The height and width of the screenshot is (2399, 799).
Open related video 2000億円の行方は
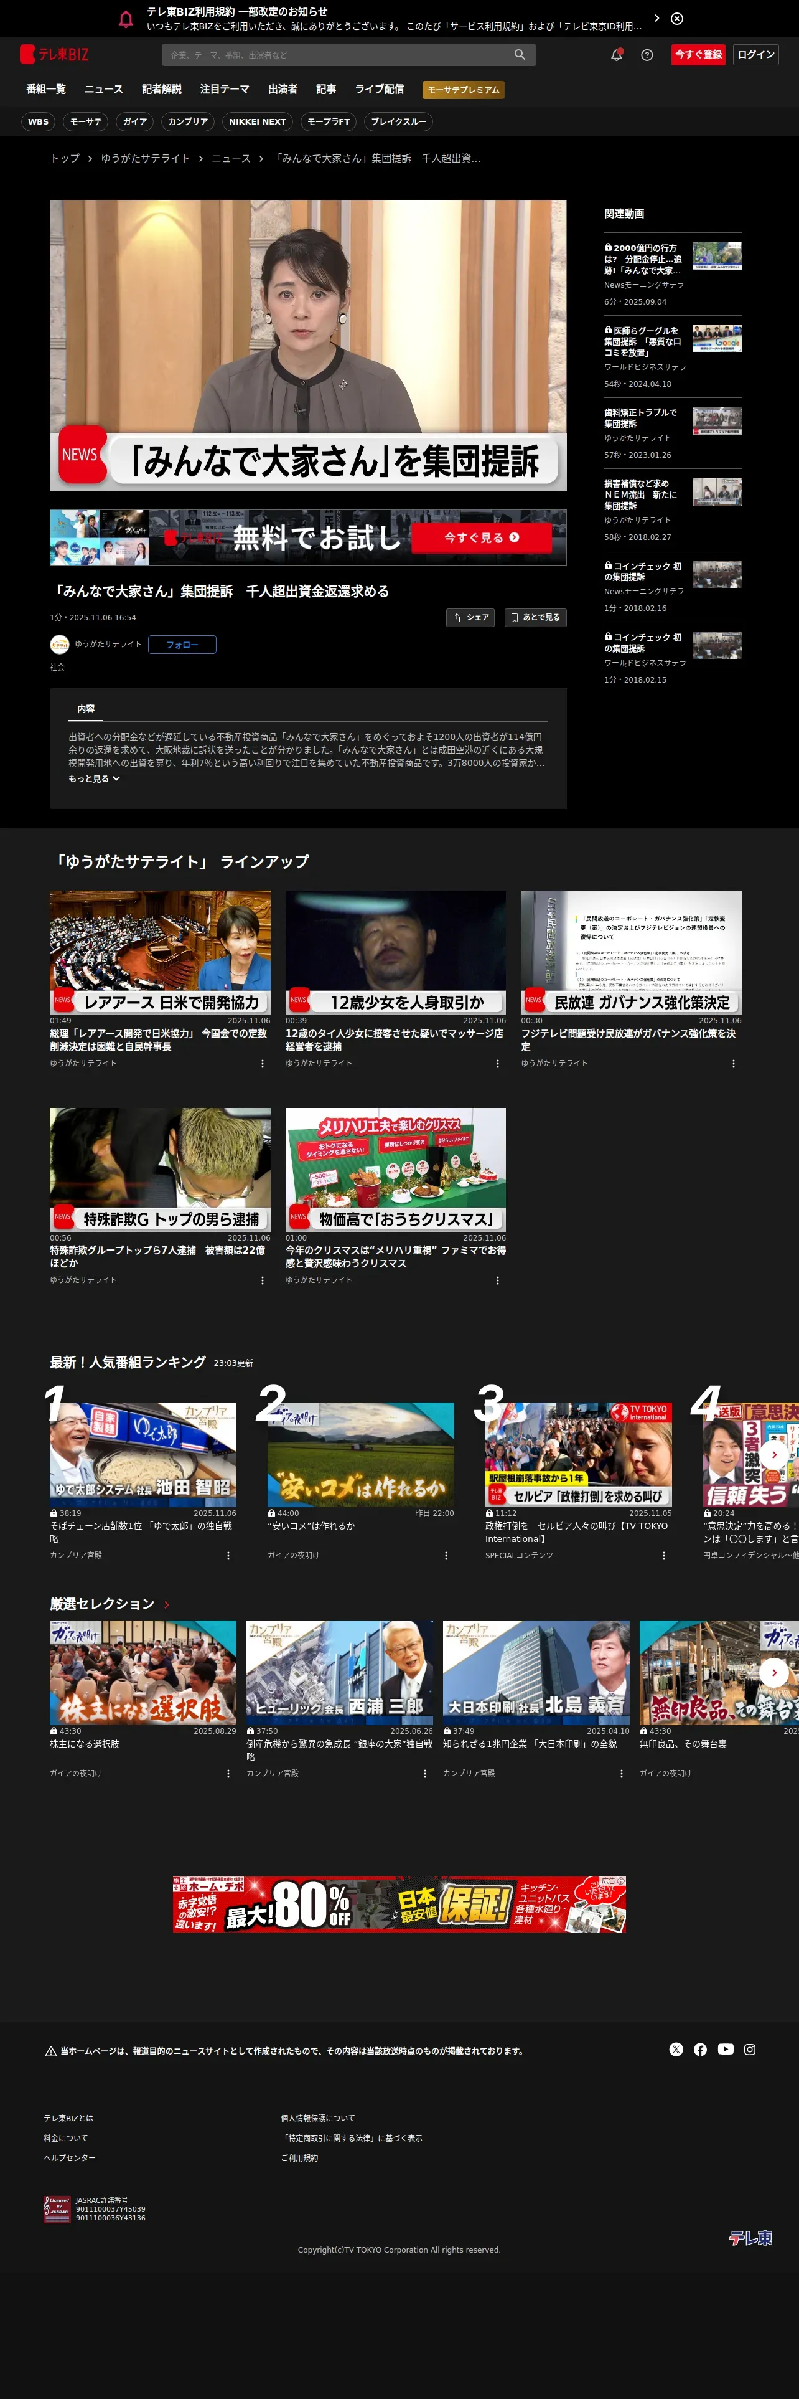coord(673,275)
